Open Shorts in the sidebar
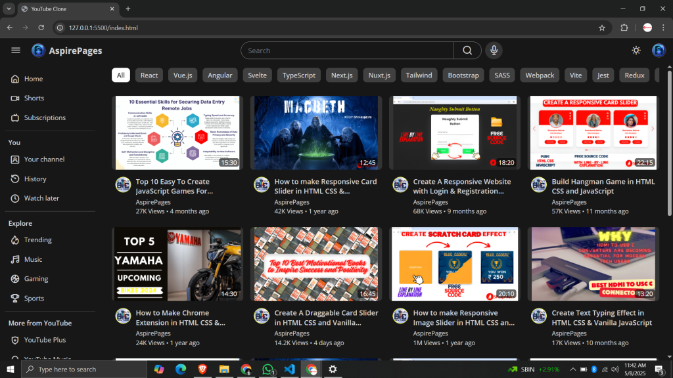Image resolution: width=673 pixels, height=378 pixels. [x=50, y=98]
